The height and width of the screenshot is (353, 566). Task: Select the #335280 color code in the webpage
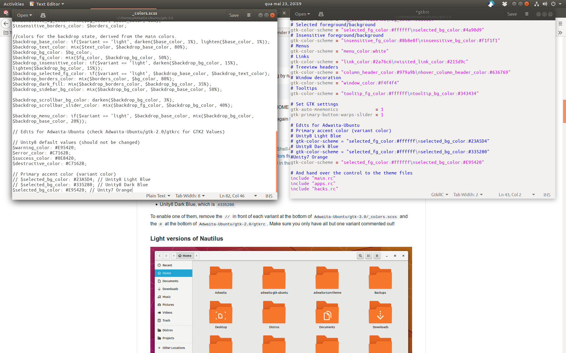tap(226, 204)
